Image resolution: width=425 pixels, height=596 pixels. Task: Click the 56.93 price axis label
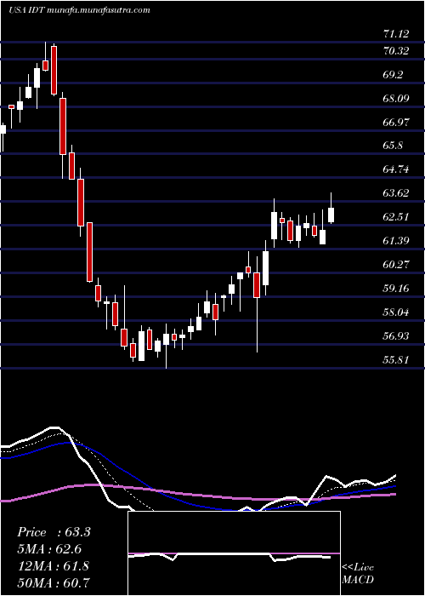pyautogui.click(x=396, y=336)
